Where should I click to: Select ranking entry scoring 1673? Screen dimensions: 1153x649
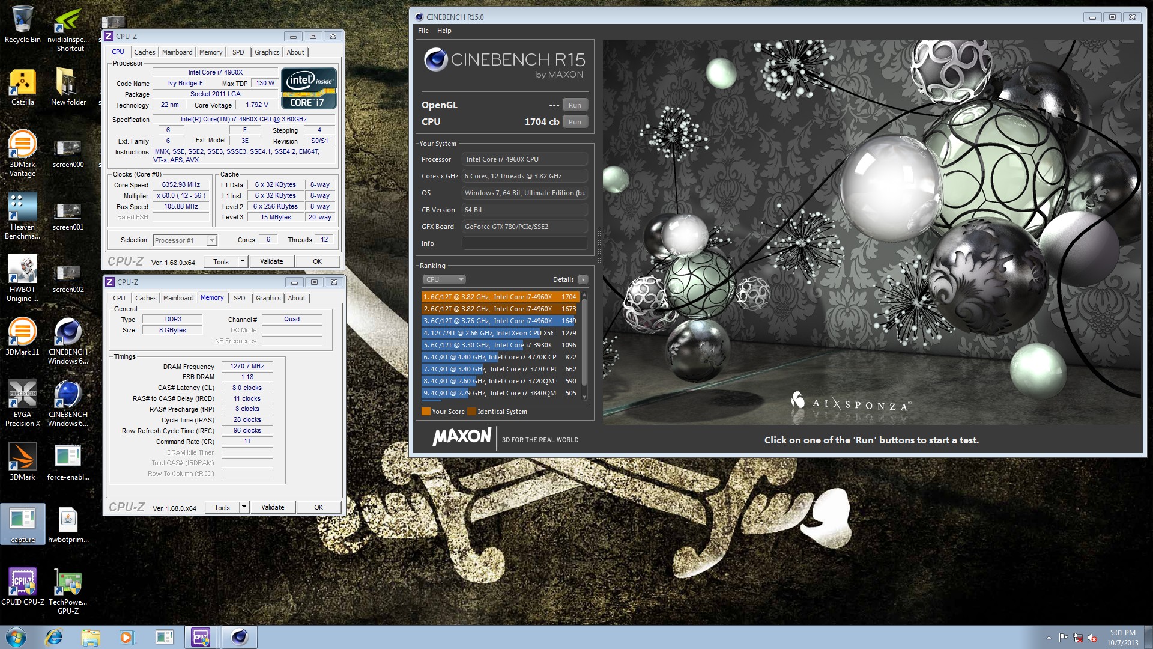pyautogui.click(x=500, y=309)
